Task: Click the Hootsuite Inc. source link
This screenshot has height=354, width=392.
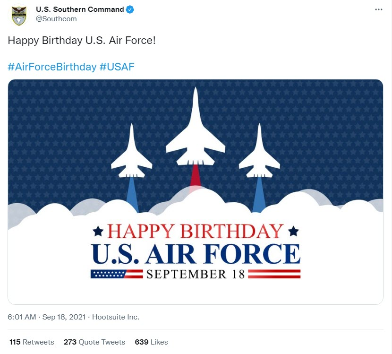Action: tap(116, 317)
